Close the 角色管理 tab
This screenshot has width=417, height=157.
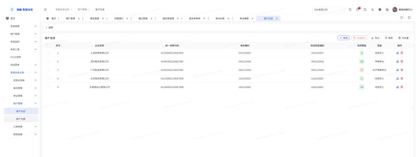tap(103, 19)
